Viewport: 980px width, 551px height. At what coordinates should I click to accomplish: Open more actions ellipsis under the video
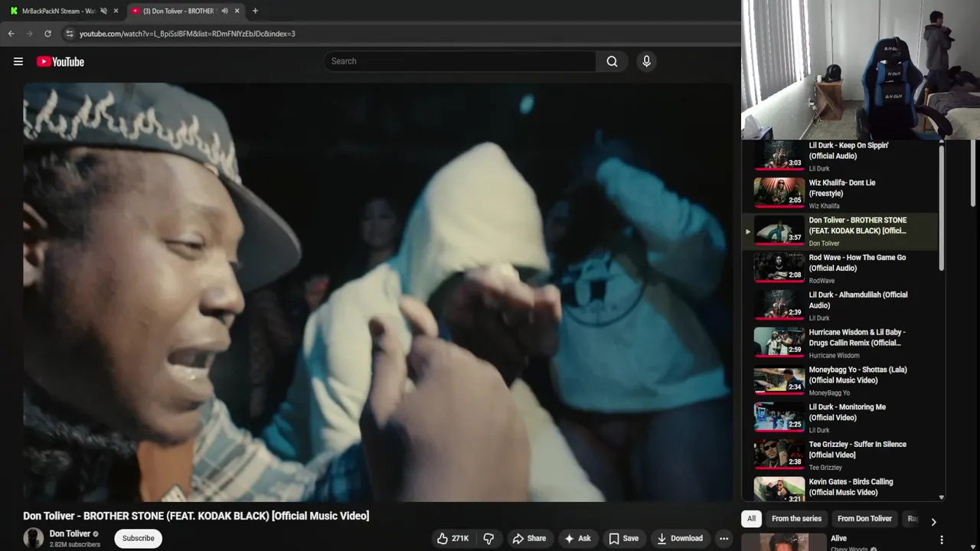pyautogui.click(x=724, y=538)
